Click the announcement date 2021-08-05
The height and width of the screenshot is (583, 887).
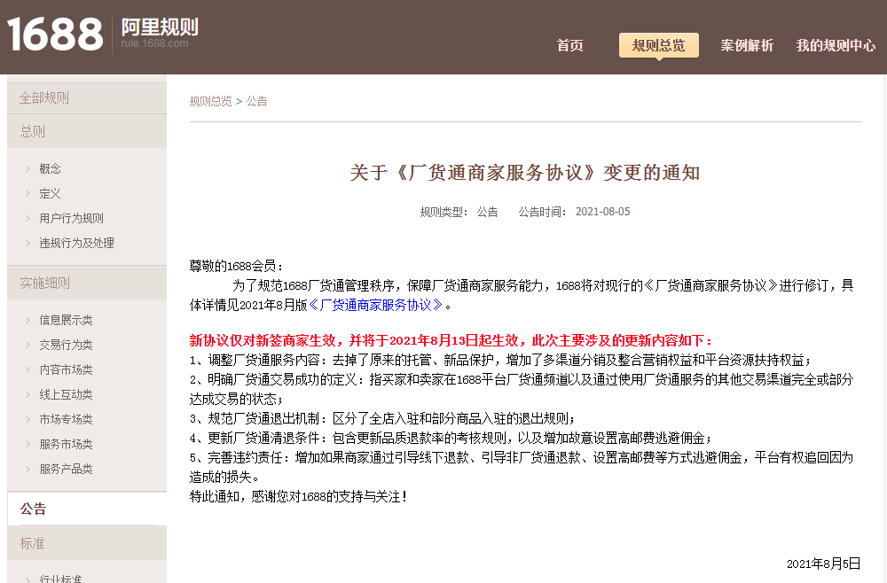[x=602, y=212]
